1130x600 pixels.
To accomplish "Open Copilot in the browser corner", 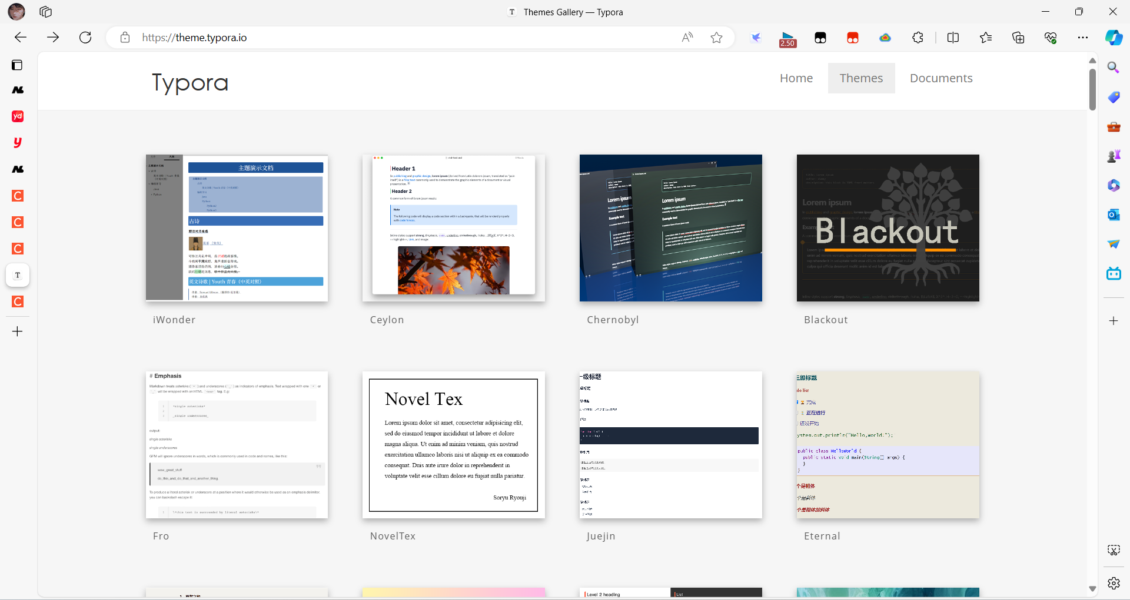I will click(1114, 38).
